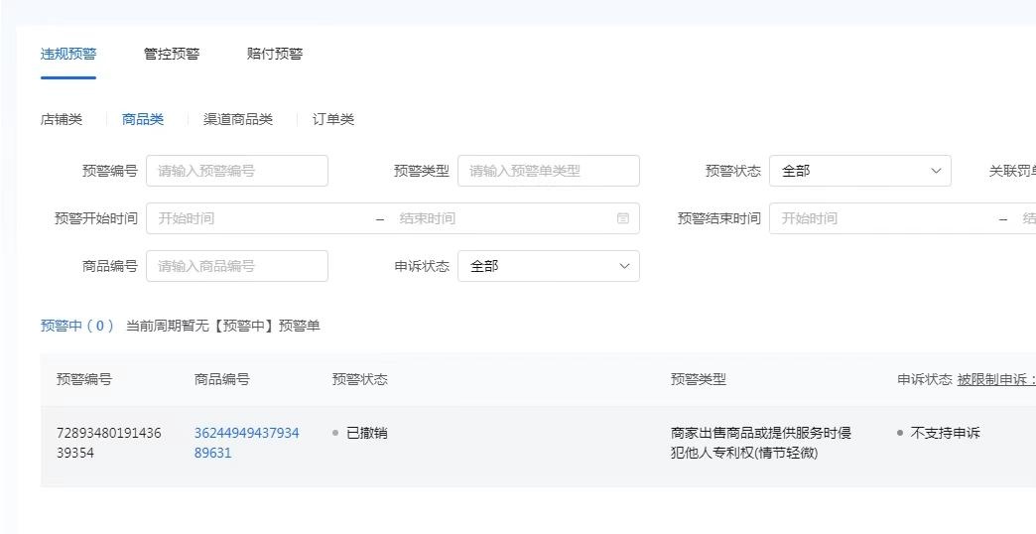Click the 申诉状态 column header
Viewport: 1036px width, 534px height.
tap(924, 379)
